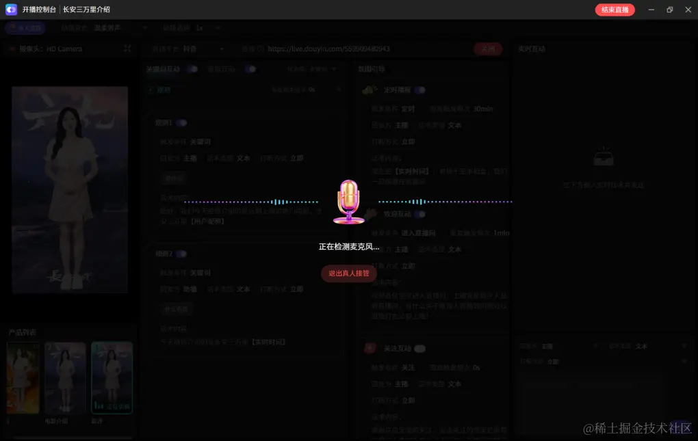
Task: Click the app logo in title bar
Action: [x=11, y=10]
